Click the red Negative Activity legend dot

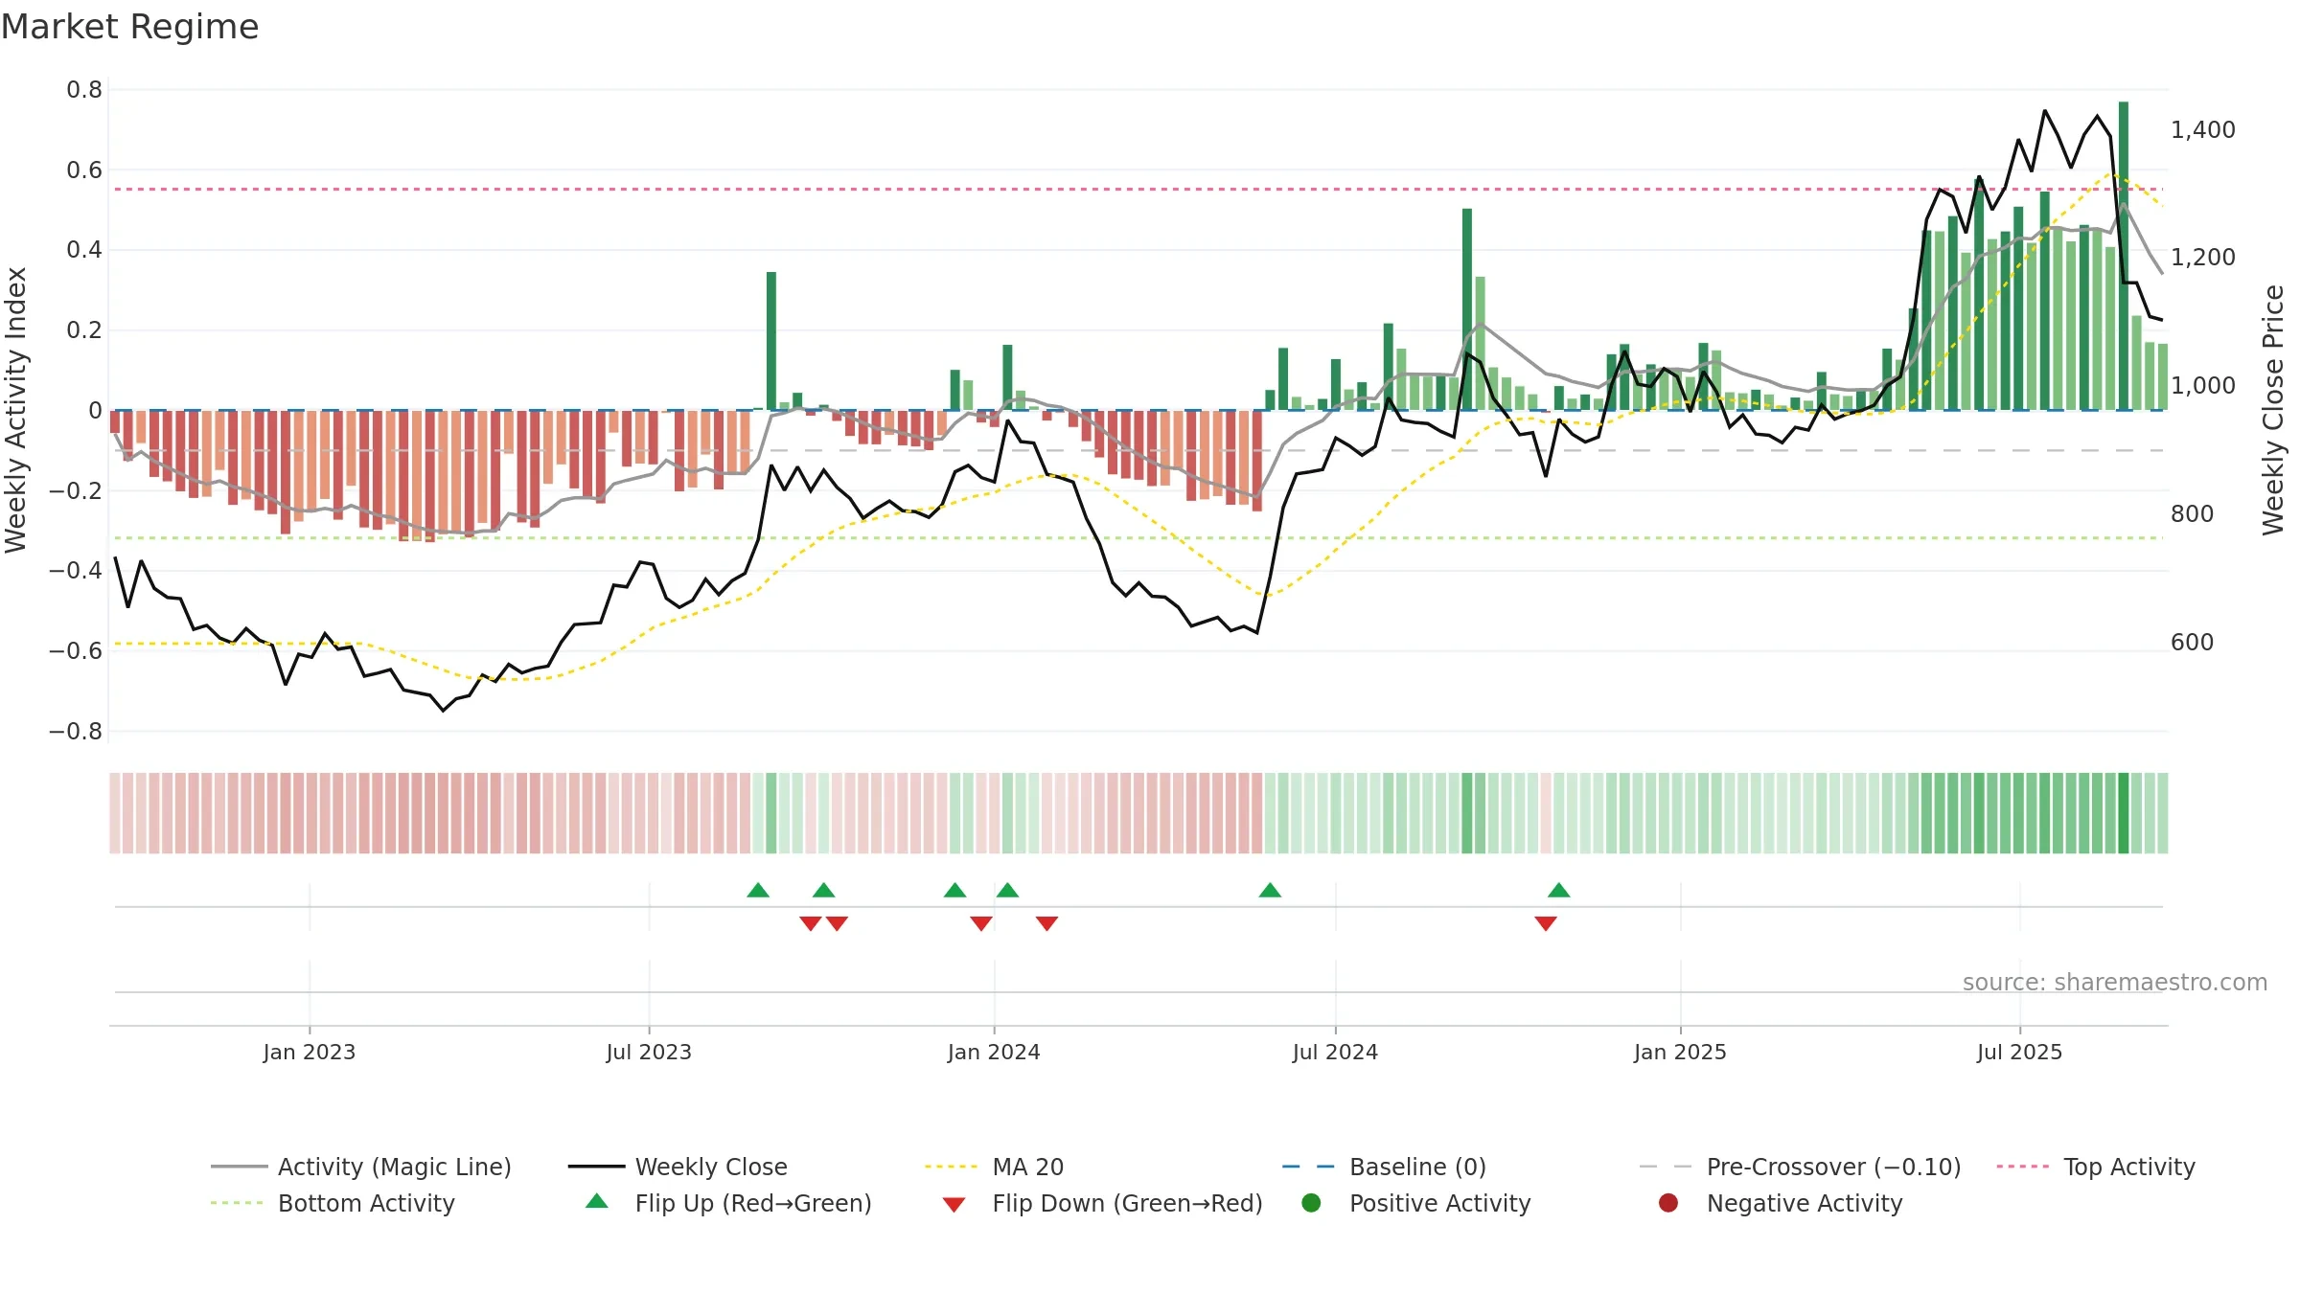tap(1668, 1203)
